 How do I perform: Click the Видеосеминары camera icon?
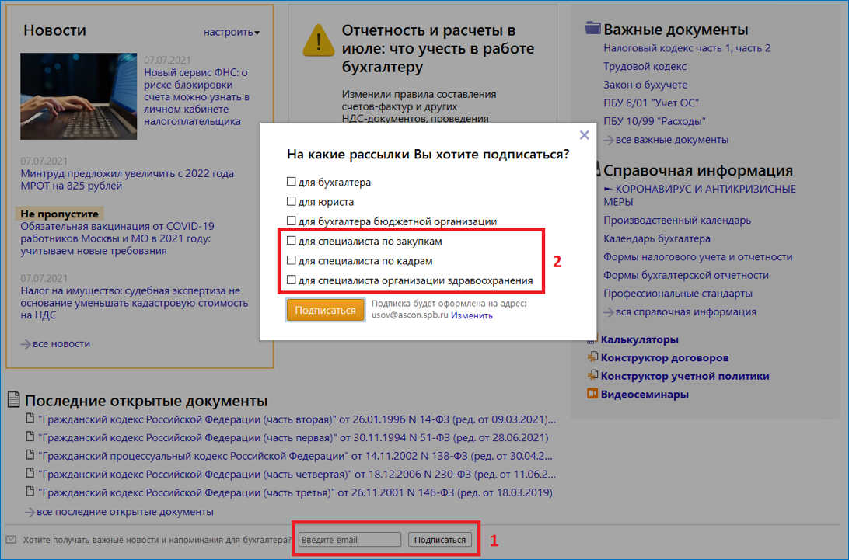pyautogui.click(x=592, y=393)
